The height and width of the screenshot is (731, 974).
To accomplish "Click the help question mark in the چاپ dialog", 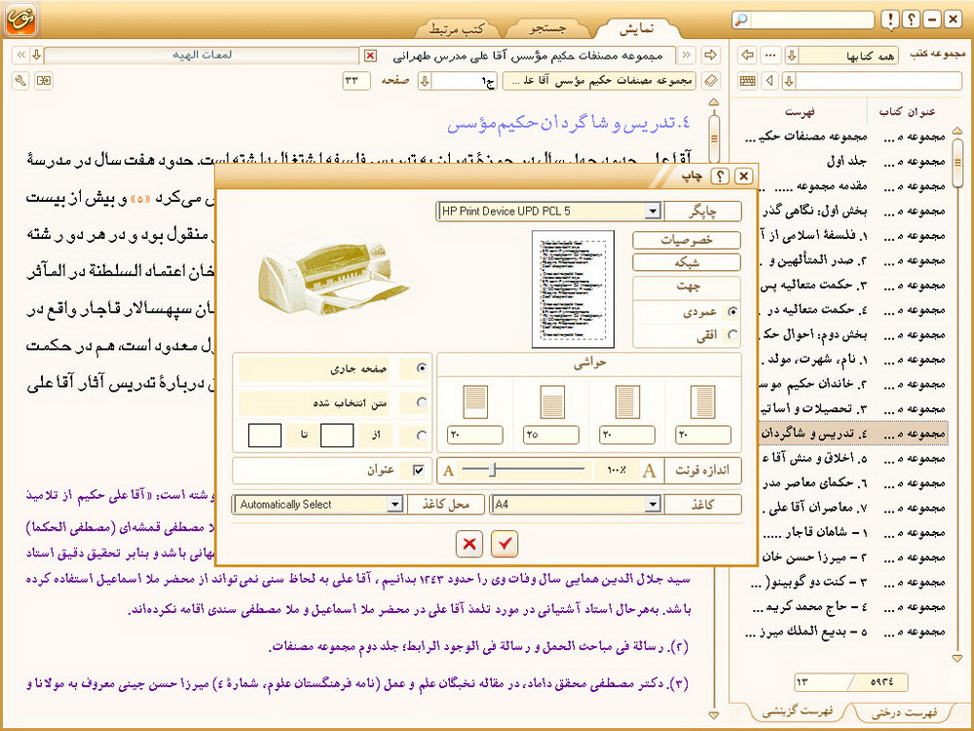I will [x=721, y=175].
